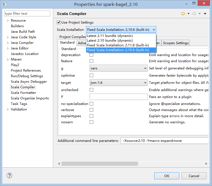The height and width of the screenshot is (186, 212).
Task: Select Scala Compiler in the tree
Action: 23,87
